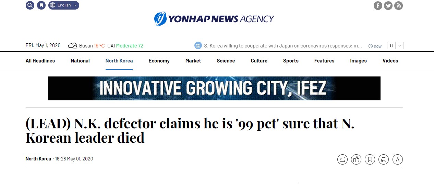Image resolution: width=434 pixels, height=184 pixels.
Task: Expand the news ticker list chevron
Action: coord(400,45)
